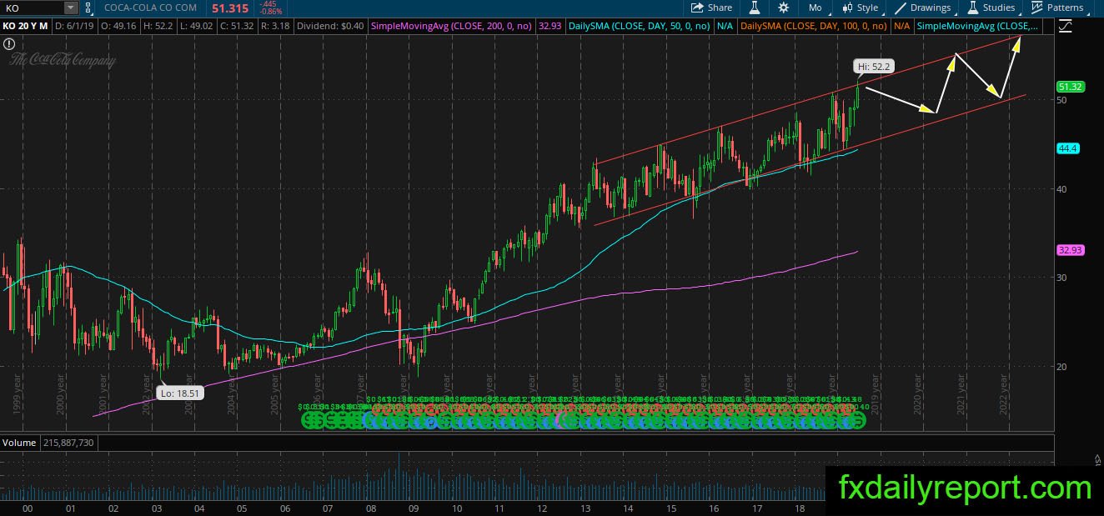Click the Dividend: $0.40 value
1104x516 pixels.
click(332, 27)
